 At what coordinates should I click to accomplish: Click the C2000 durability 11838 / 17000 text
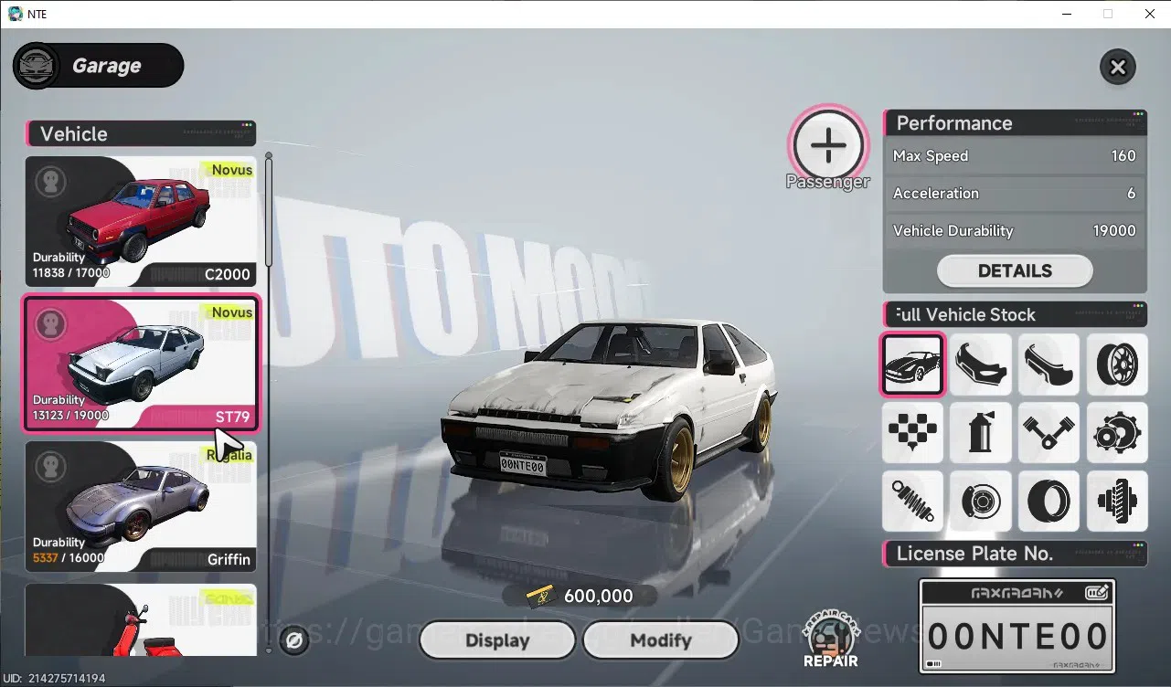point(70,273)
